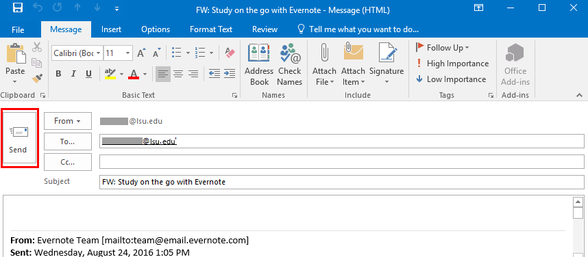The image size is (588, 257).
Task: Click the Send button
Action: pos(19,138)
